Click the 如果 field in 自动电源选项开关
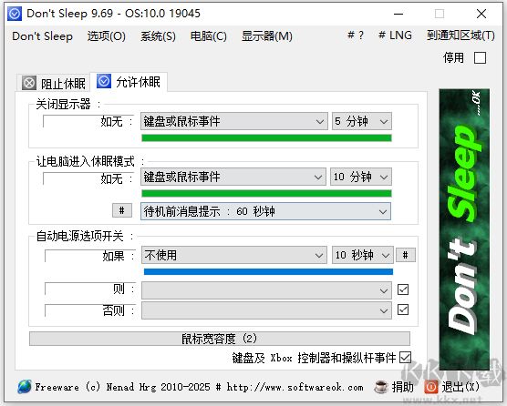This screenshot has height=406, width=507. 90,256
